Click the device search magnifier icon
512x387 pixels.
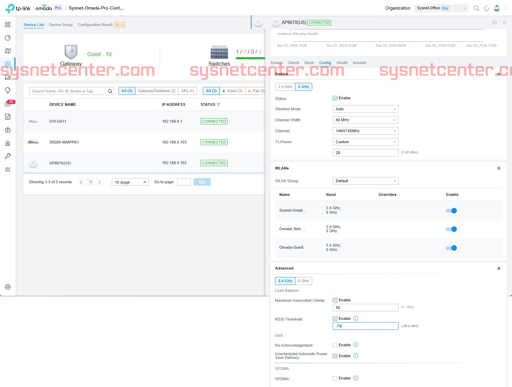(110, 91)
